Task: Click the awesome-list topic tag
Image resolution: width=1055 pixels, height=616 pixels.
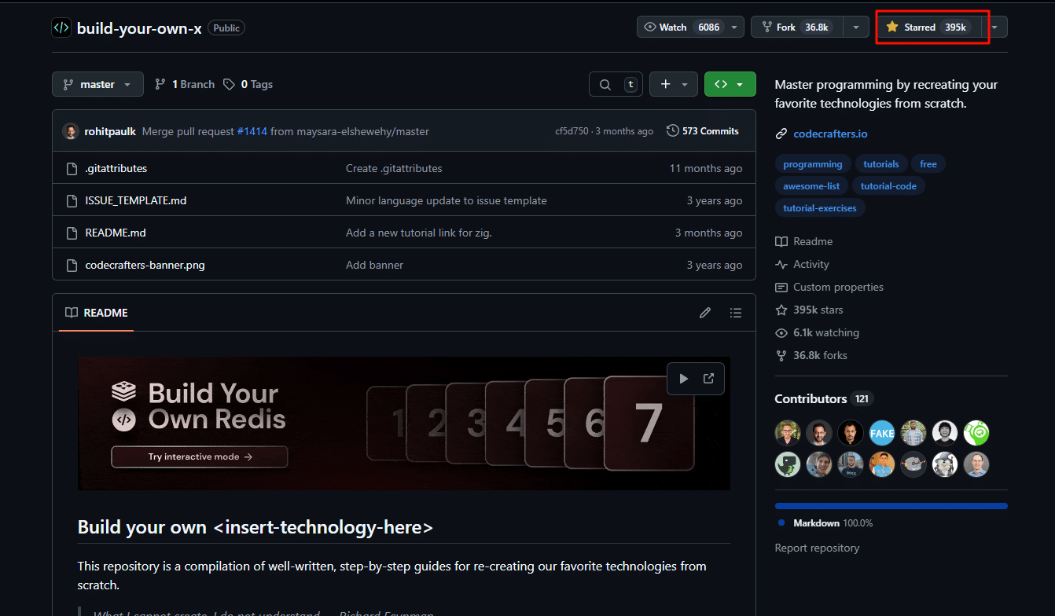Action: (x=811, y=186)
